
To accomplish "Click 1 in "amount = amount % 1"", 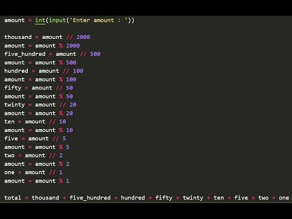I will (x=68, y=181).
